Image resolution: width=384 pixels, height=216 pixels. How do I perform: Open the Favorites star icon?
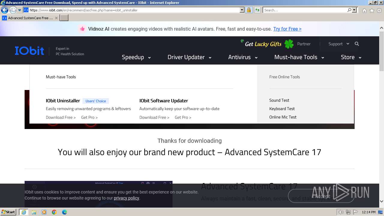(x=372, y=10)
